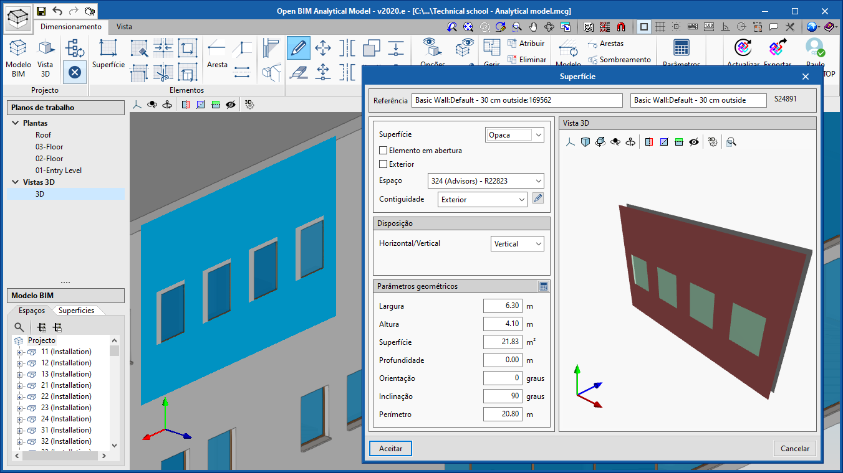Screen dimensions: 843x473
Task: Click the 3D gear icon in viewport toolbar
Action: (249, 105)
